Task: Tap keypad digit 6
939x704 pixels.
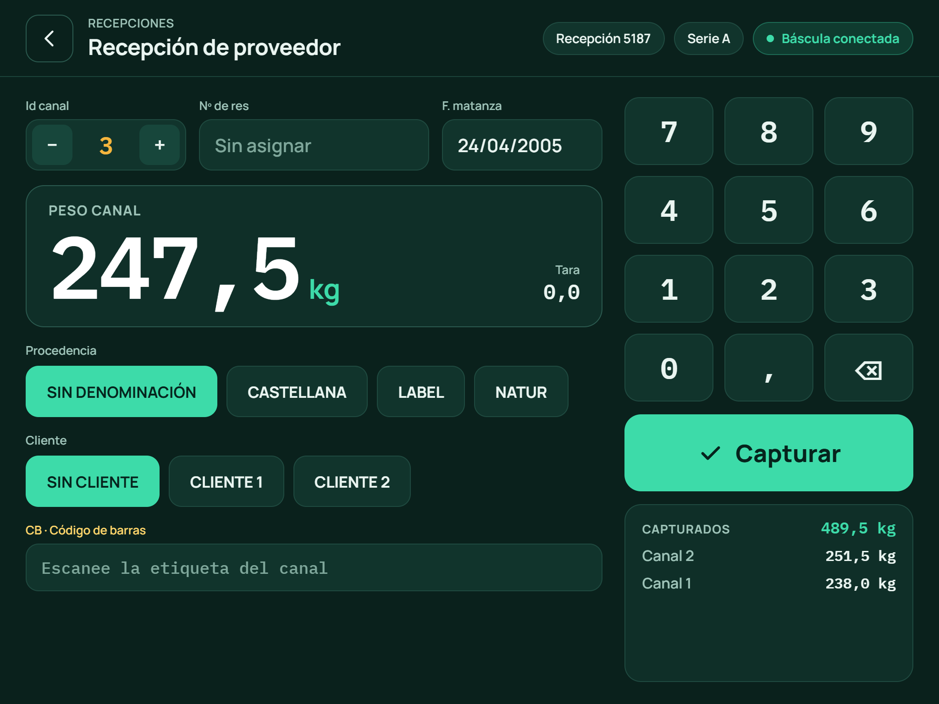Action: pyautogui.click(x=868, y=210)
